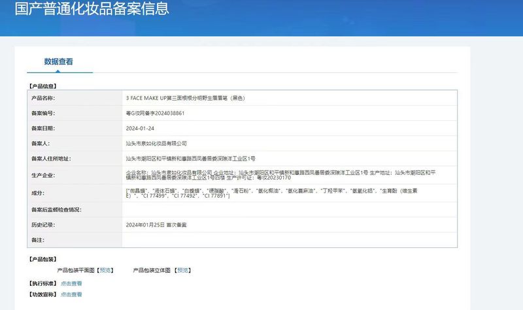Screen dimensions: 523x310
Task: Click the 备案编号 row label
Action: tap(43, 113)
